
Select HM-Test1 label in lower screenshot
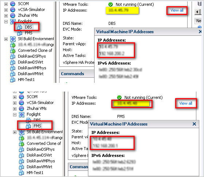coord(35,173)
